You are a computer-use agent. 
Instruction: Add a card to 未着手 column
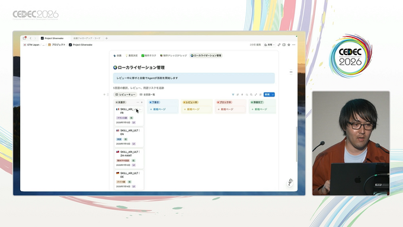click(142, 103)
